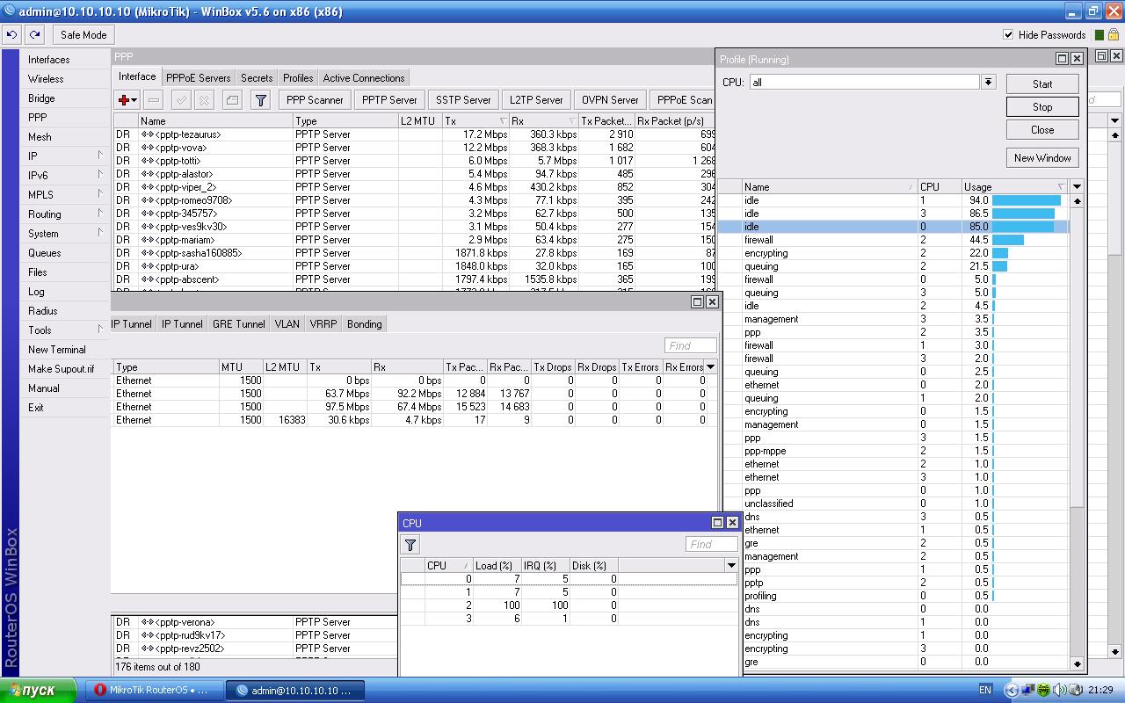Screen dimensions: 1125x703
Task: Switch to the Bonding tab
Action: [364, 324]
